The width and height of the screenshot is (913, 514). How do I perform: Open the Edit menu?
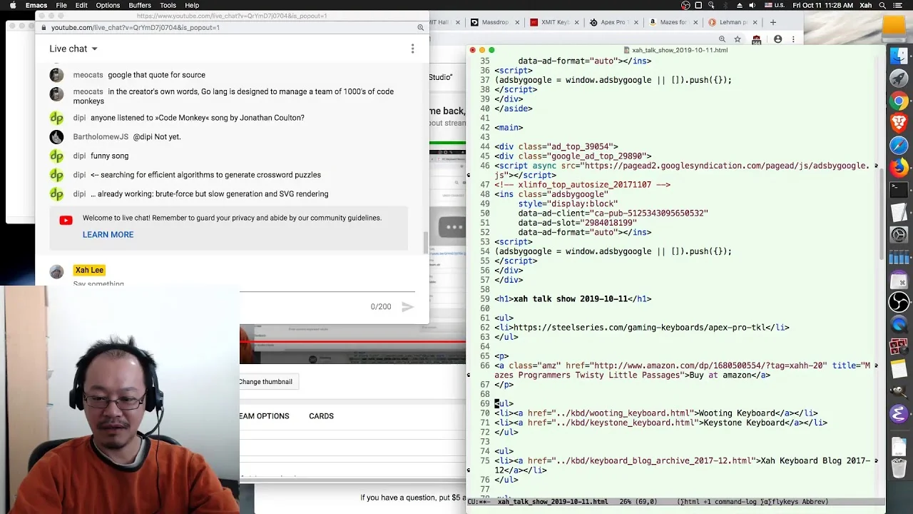[x=81, y=5]
